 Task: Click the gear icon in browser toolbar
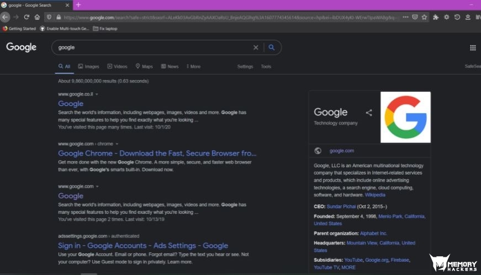tap(446, 17)
